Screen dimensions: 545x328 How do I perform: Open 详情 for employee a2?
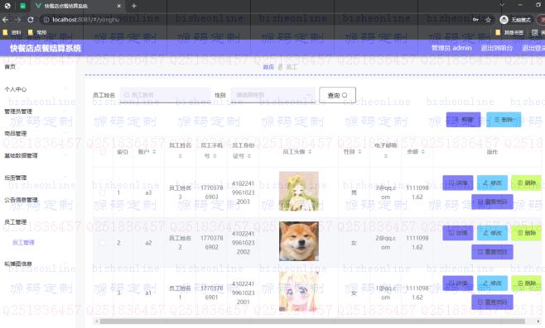click(x=458, y=233)
